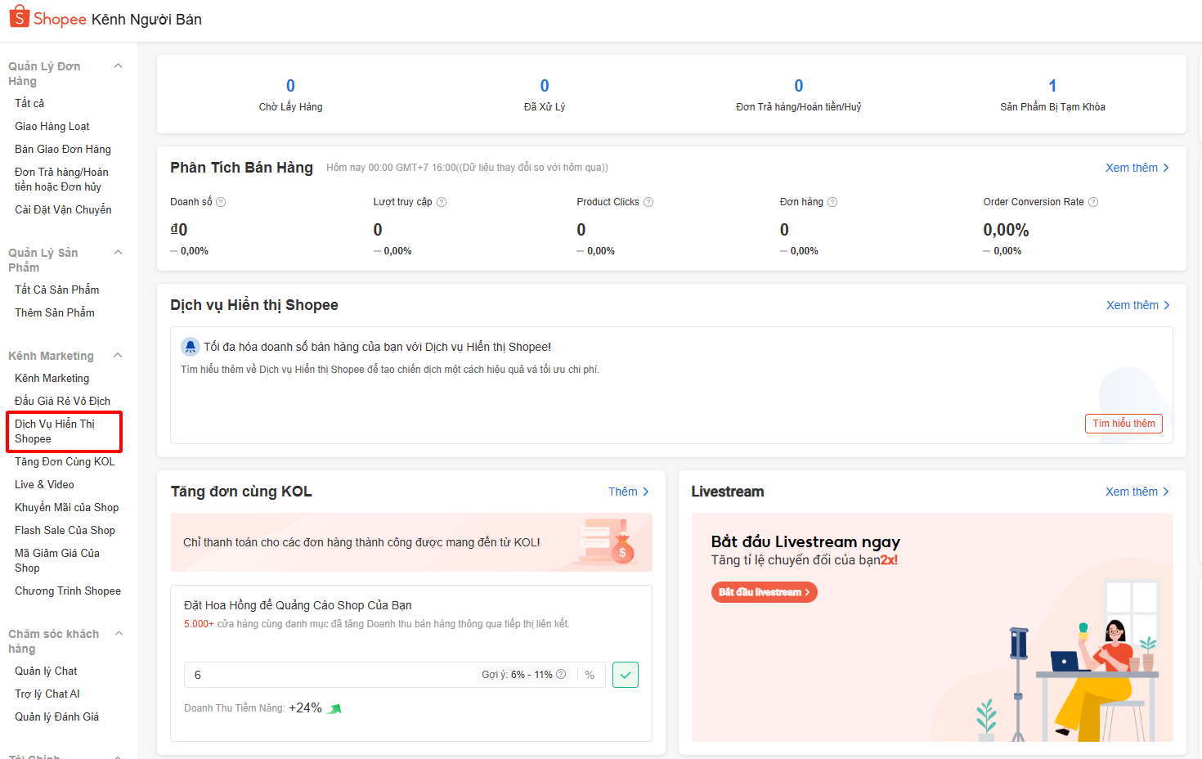
Task: Click help icon next to Doanh số
Action: coord(221,202)
